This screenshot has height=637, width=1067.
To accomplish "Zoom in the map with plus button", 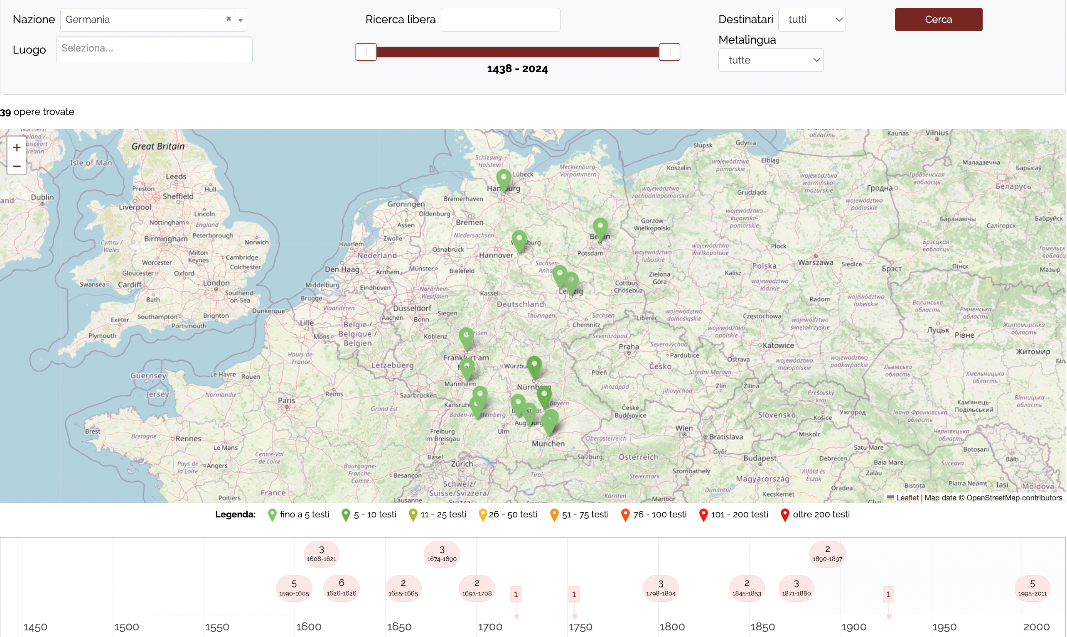I will click(17, 148).
